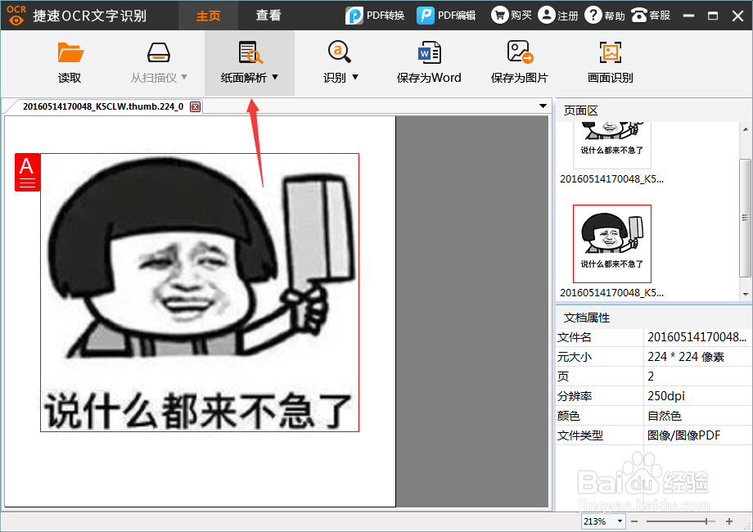Expand the 纸面解析 dropdown arrow
Viewport: 753px width, 532px height.
click(275, 77)
